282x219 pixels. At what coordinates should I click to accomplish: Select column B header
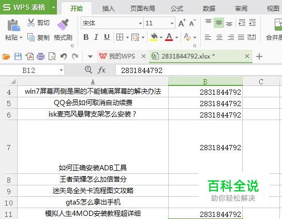tap(205, 82)
